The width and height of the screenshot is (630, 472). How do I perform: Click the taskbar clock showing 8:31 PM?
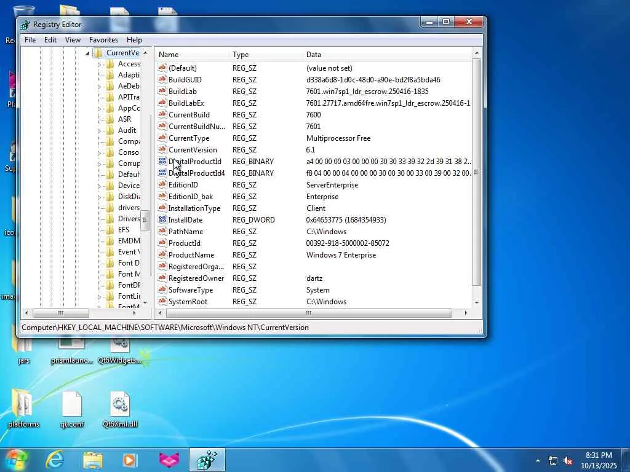[x=599, y=460]
